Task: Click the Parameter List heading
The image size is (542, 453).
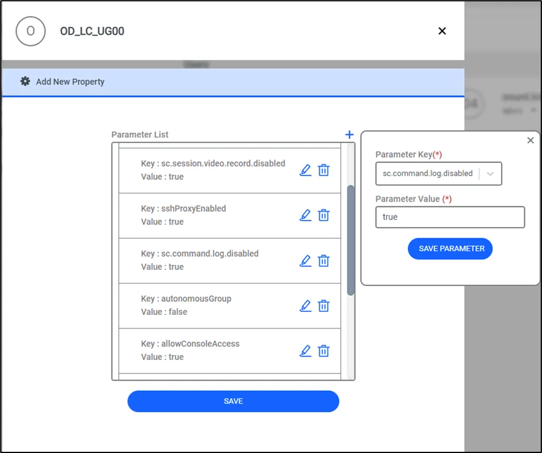Action: click(x=140, y=135)
